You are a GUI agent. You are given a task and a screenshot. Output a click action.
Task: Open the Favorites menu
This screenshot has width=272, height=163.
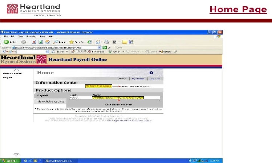pyautogui.click(x=31, y=36)
